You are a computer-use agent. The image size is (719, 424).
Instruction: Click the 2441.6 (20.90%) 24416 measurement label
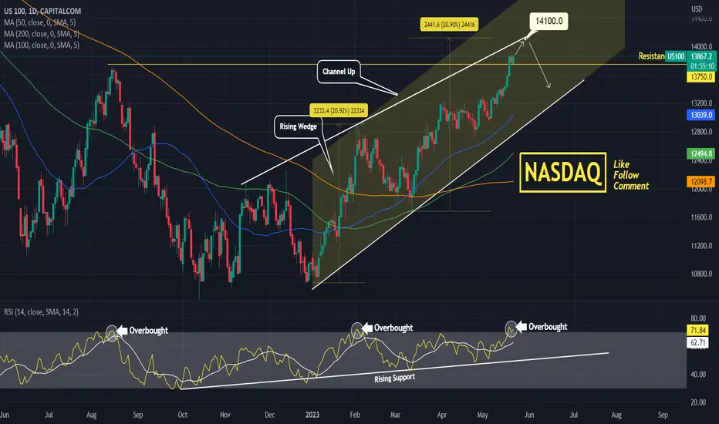[x=449, y=25]
